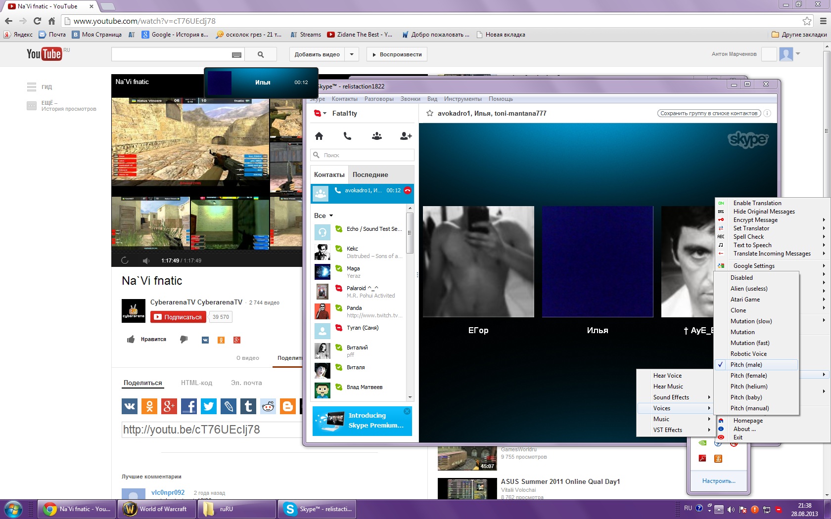
Task: Share the video on Twitter
Action: click(x=209, y=406)
